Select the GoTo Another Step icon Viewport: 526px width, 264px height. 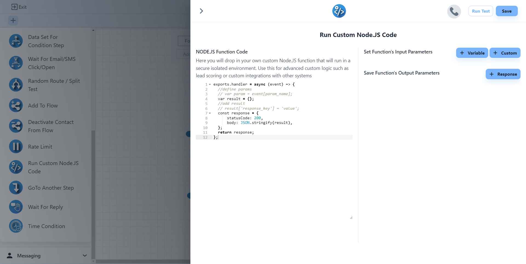[x=16, y=188]
